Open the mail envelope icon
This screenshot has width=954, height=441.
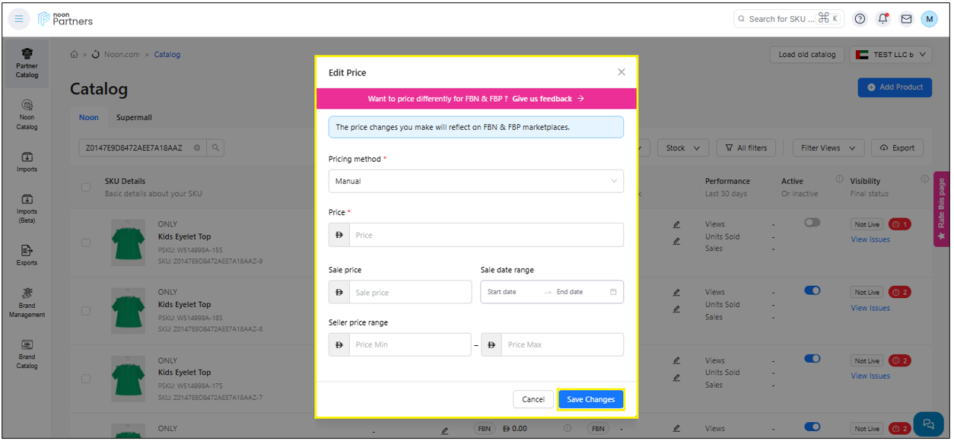tap(906, 19)
